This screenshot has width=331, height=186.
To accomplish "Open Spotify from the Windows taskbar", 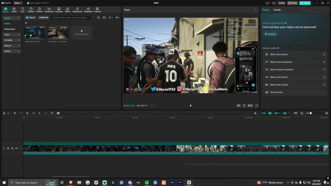I will coord(147,183).
